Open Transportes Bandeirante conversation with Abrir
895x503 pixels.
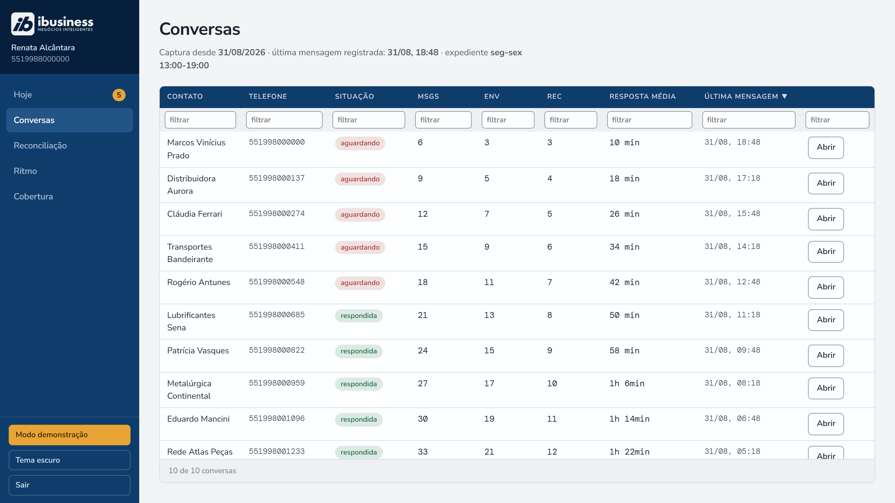pyautogui.click(x=825, y=252)
